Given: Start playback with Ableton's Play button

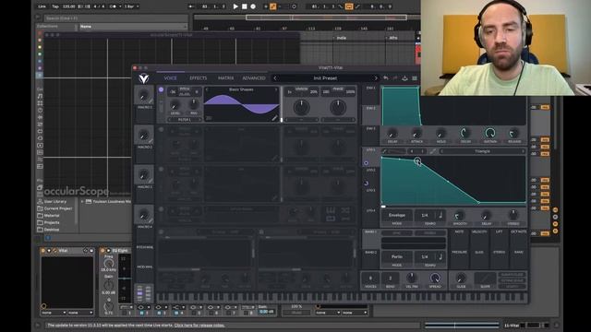Looking at the screenshot, I should tap(235, 6).
